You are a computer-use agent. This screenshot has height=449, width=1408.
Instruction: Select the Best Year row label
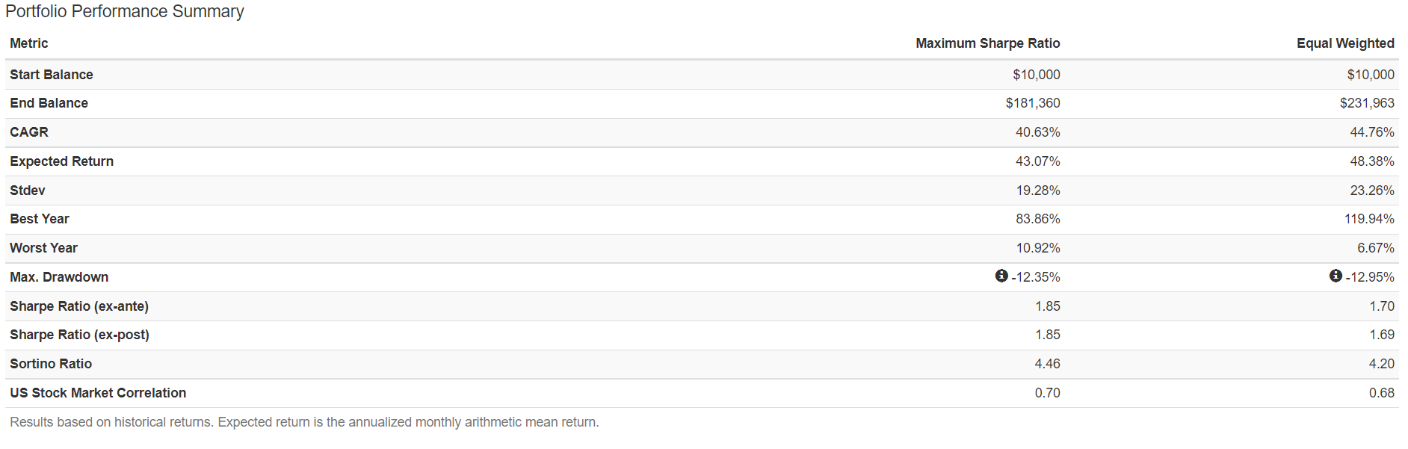40,219
